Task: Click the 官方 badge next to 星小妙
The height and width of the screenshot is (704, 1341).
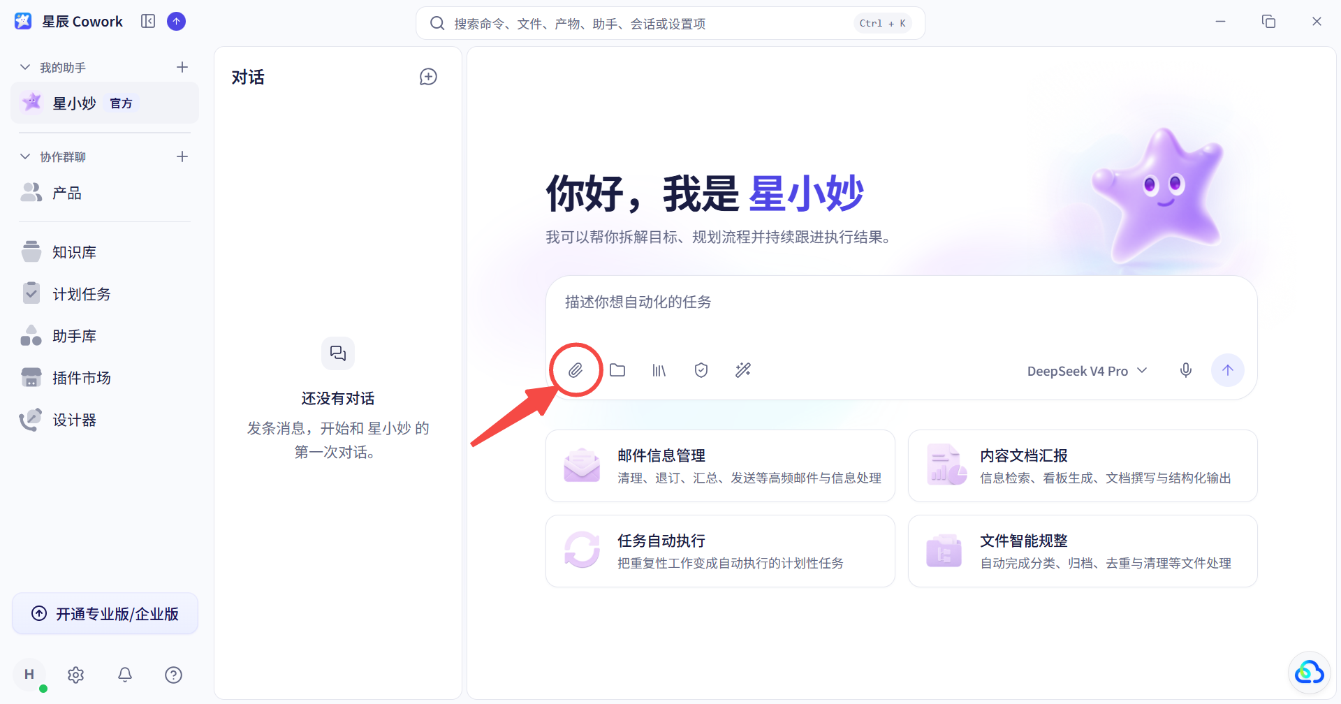Action: [x=121, y=103]
